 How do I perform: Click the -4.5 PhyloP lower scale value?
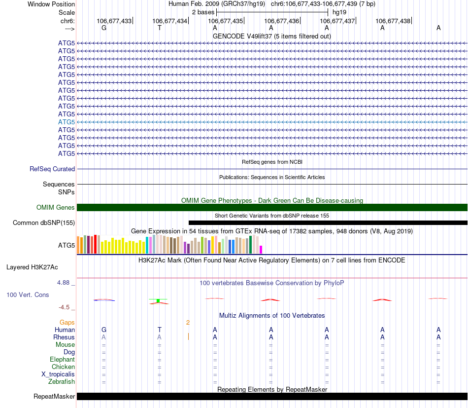pos(64,307)
